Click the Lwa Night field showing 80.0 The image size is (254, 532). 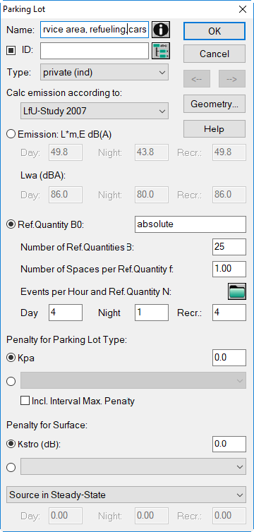pyautogui.click(x=152, y=195)
